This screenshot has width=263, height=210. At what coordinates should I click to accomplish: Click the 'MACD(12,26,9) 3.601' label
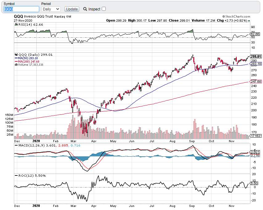click(x=37, y=146)
